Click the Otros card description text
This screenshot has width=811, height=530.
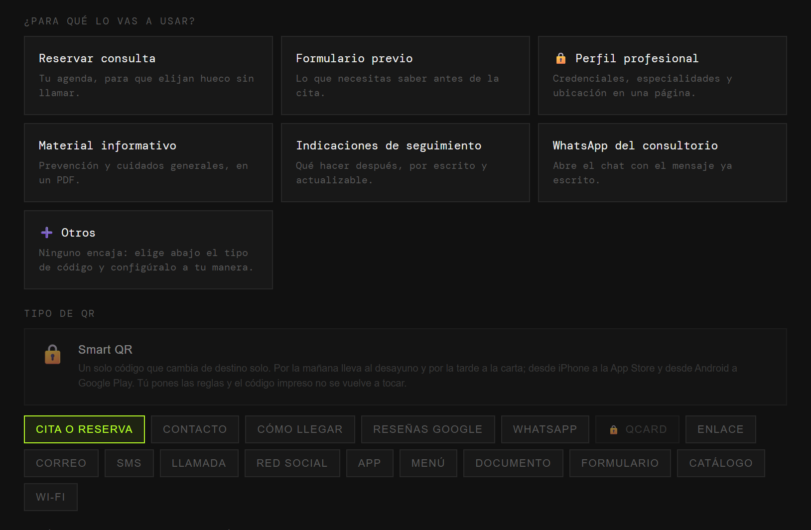(x=146, y=260)
